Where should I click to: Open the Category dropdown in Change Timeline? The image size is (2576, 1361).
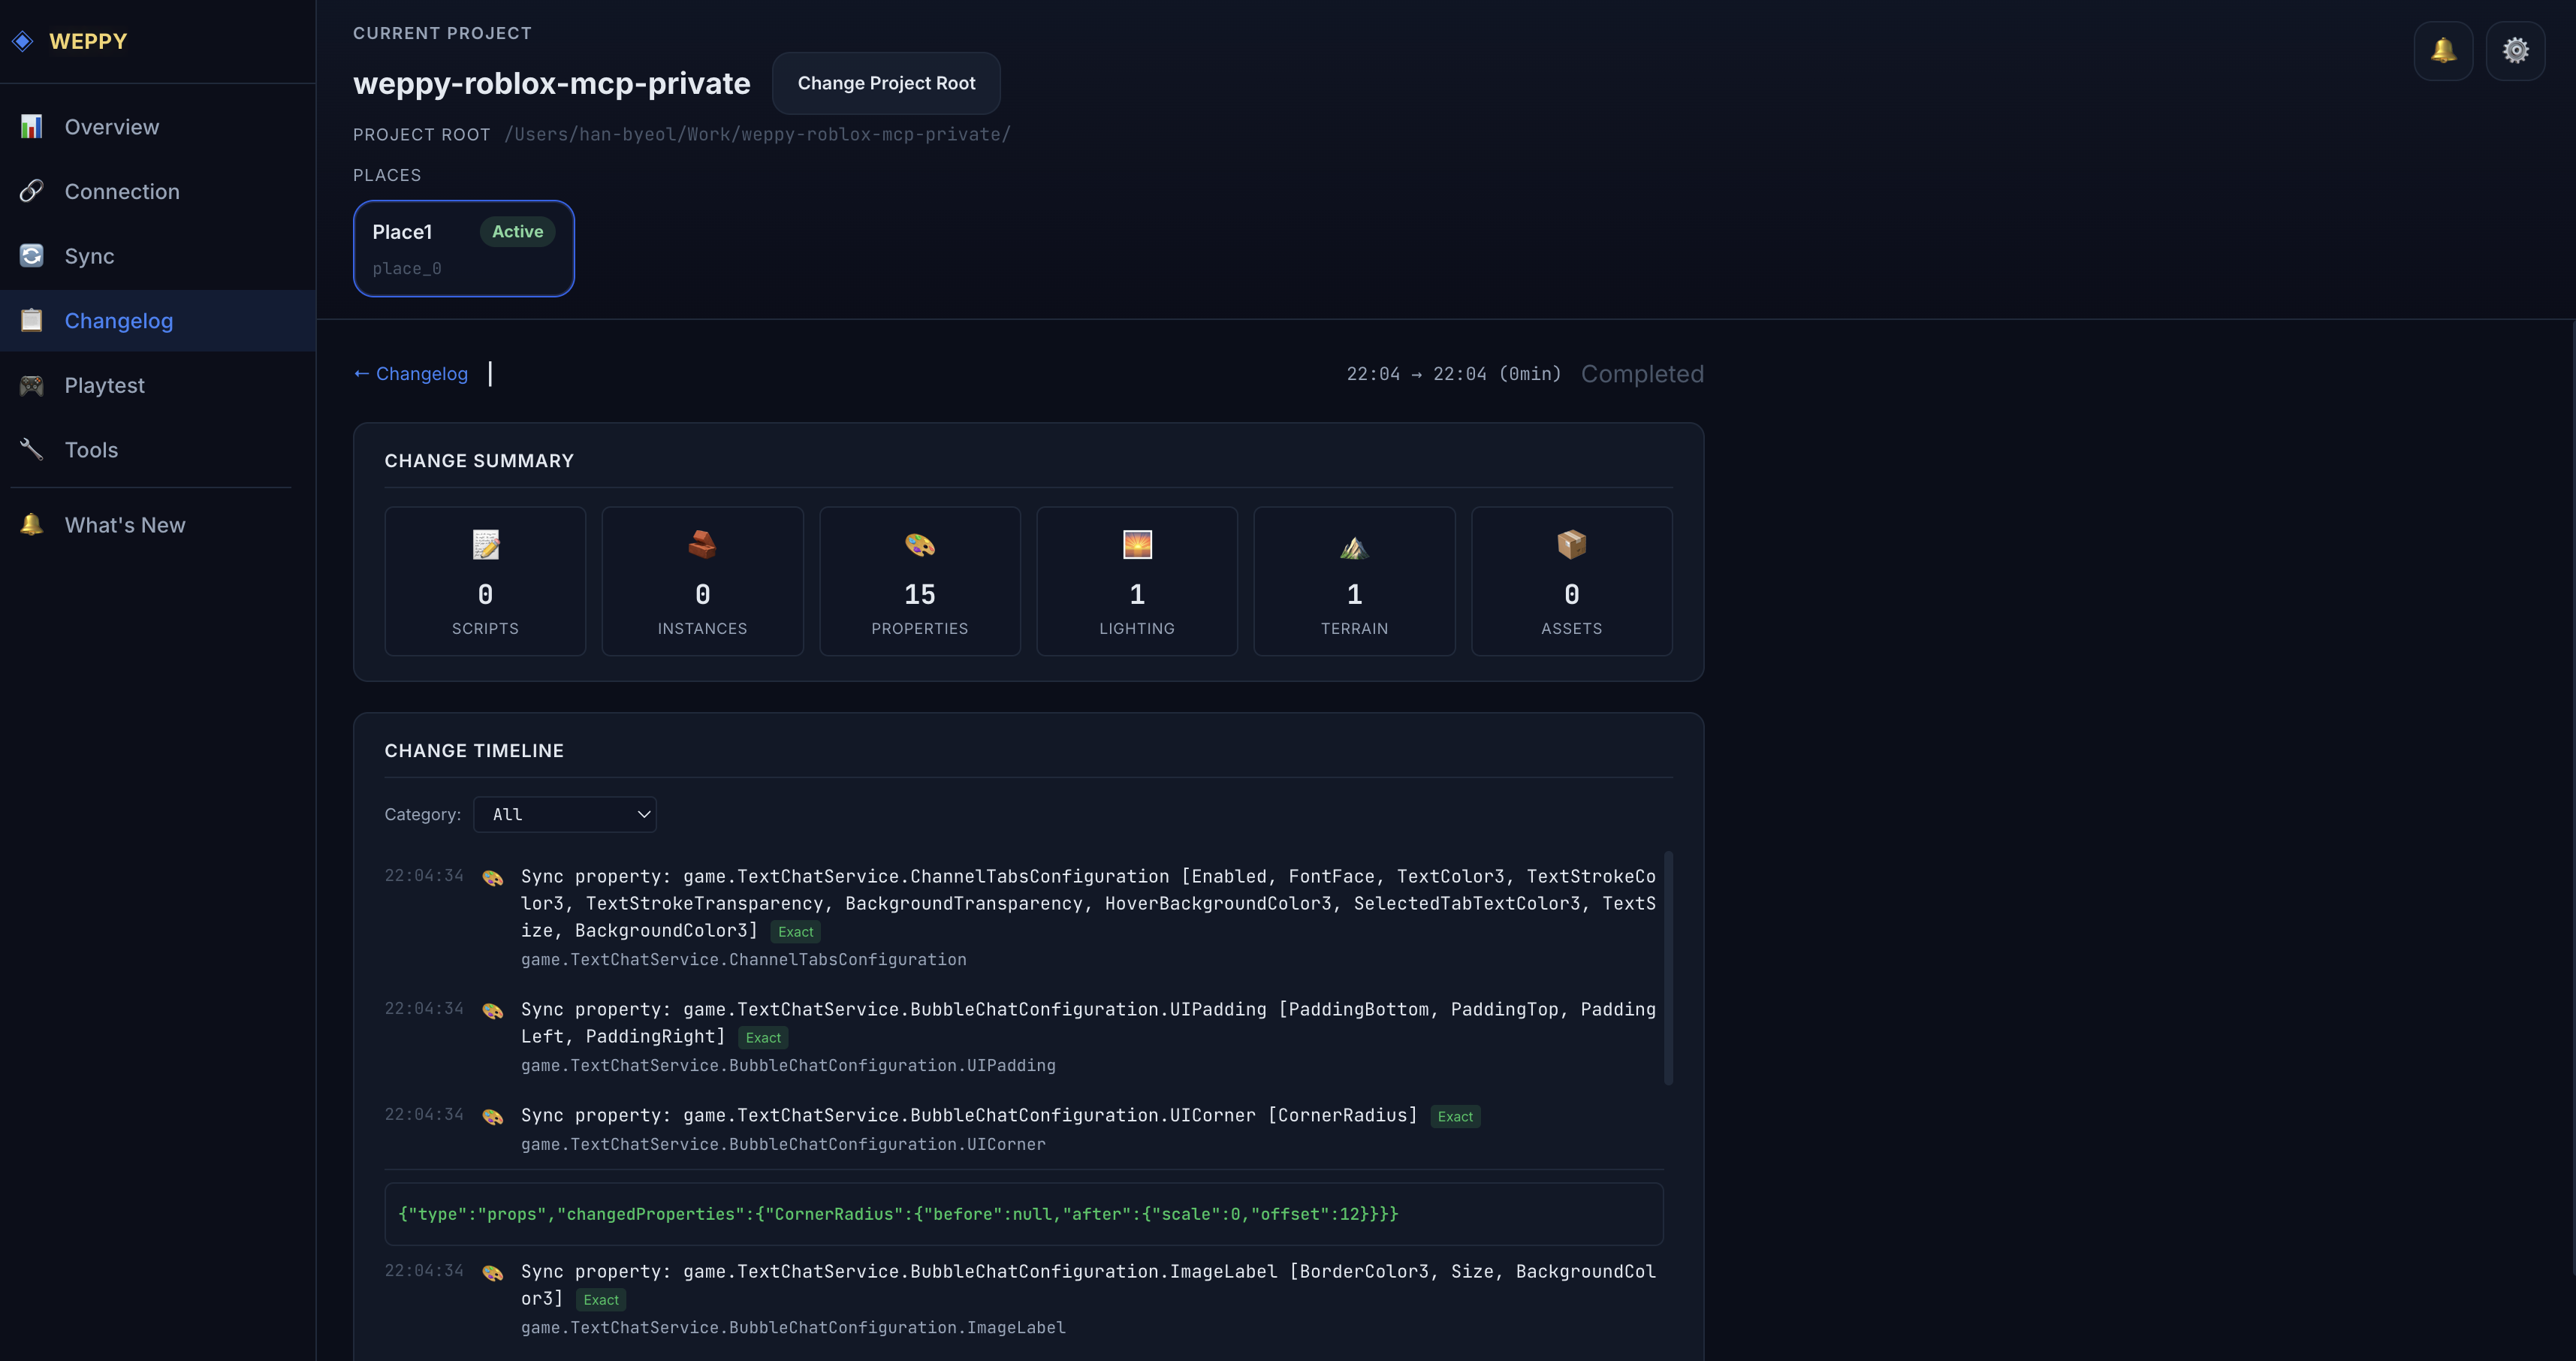(565, 814)
